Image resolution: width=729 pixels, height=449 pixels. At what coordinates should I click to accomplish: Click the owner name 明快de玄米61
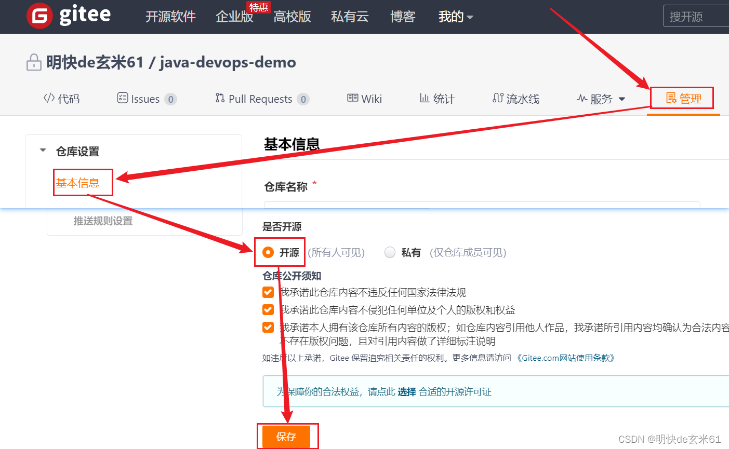(x=95, y=62)
